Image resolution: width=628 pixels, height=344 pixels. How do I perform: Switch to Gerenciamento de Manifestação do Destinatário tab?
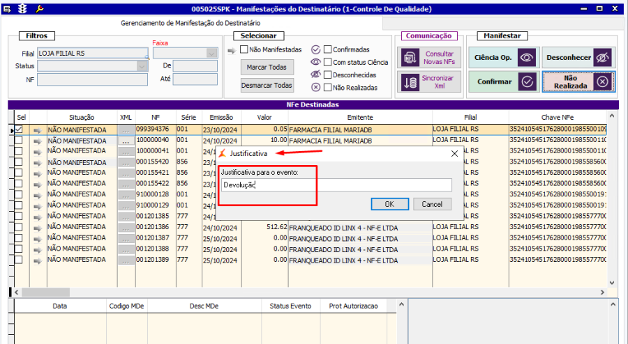[190, 23]
